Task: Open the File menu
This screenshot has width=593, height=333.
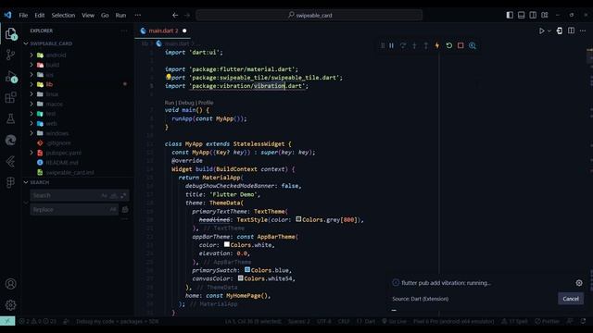Action: [x=23, y=15]
